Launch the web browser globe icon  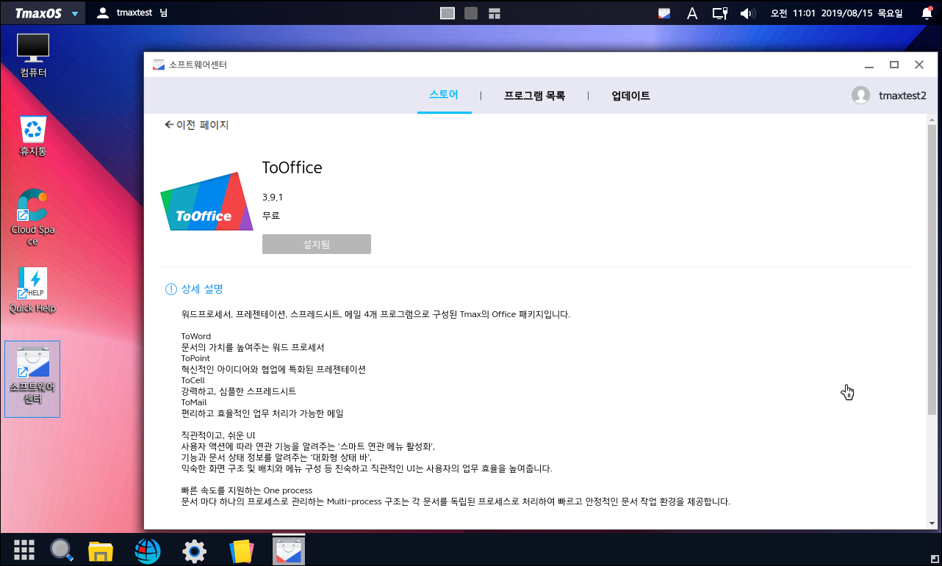click(148, 551)
